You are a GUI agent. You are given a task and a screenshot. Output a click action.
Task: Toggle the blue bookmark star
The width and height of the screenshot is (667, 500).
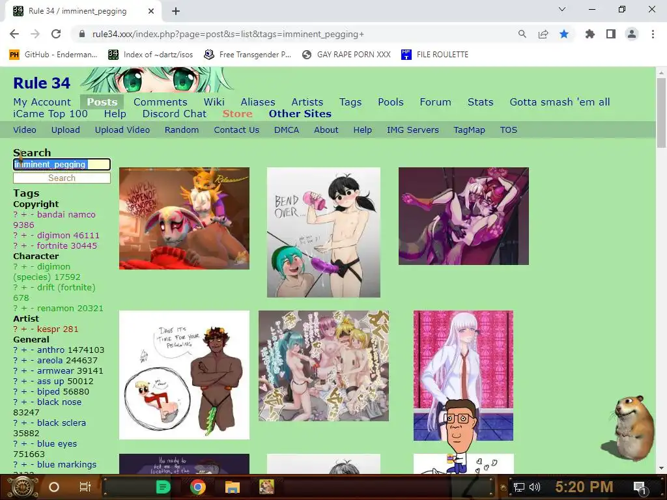click(564, 34)
